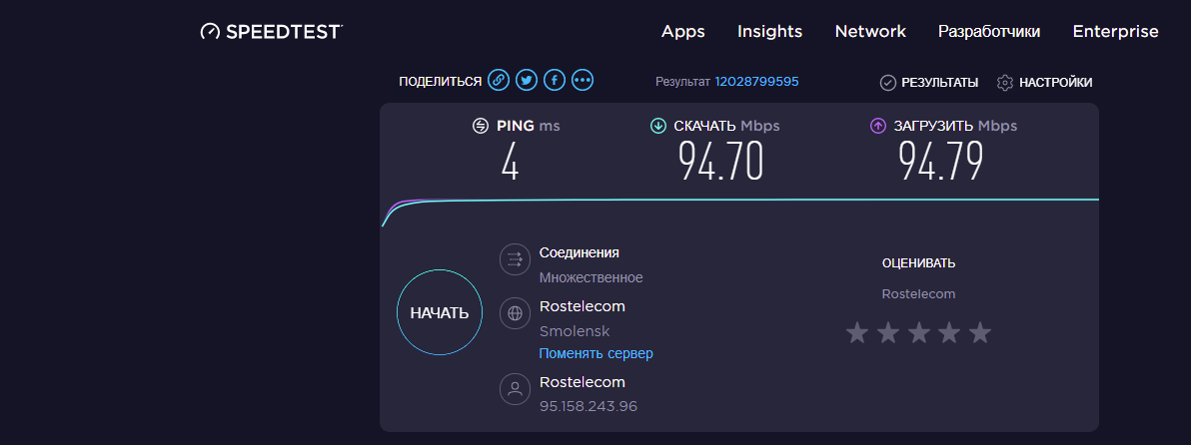Viewport: 1191px width, 445px height.
Task: Click the globe server icon
Action: pos(515,313)
